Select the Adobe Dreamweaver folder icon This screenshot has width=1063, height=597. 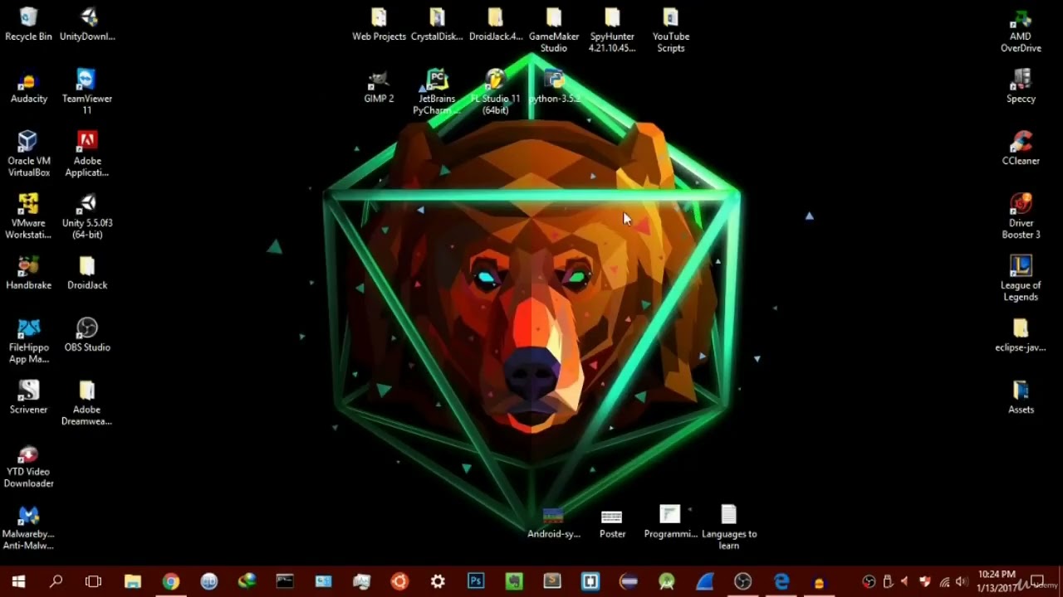87,403
